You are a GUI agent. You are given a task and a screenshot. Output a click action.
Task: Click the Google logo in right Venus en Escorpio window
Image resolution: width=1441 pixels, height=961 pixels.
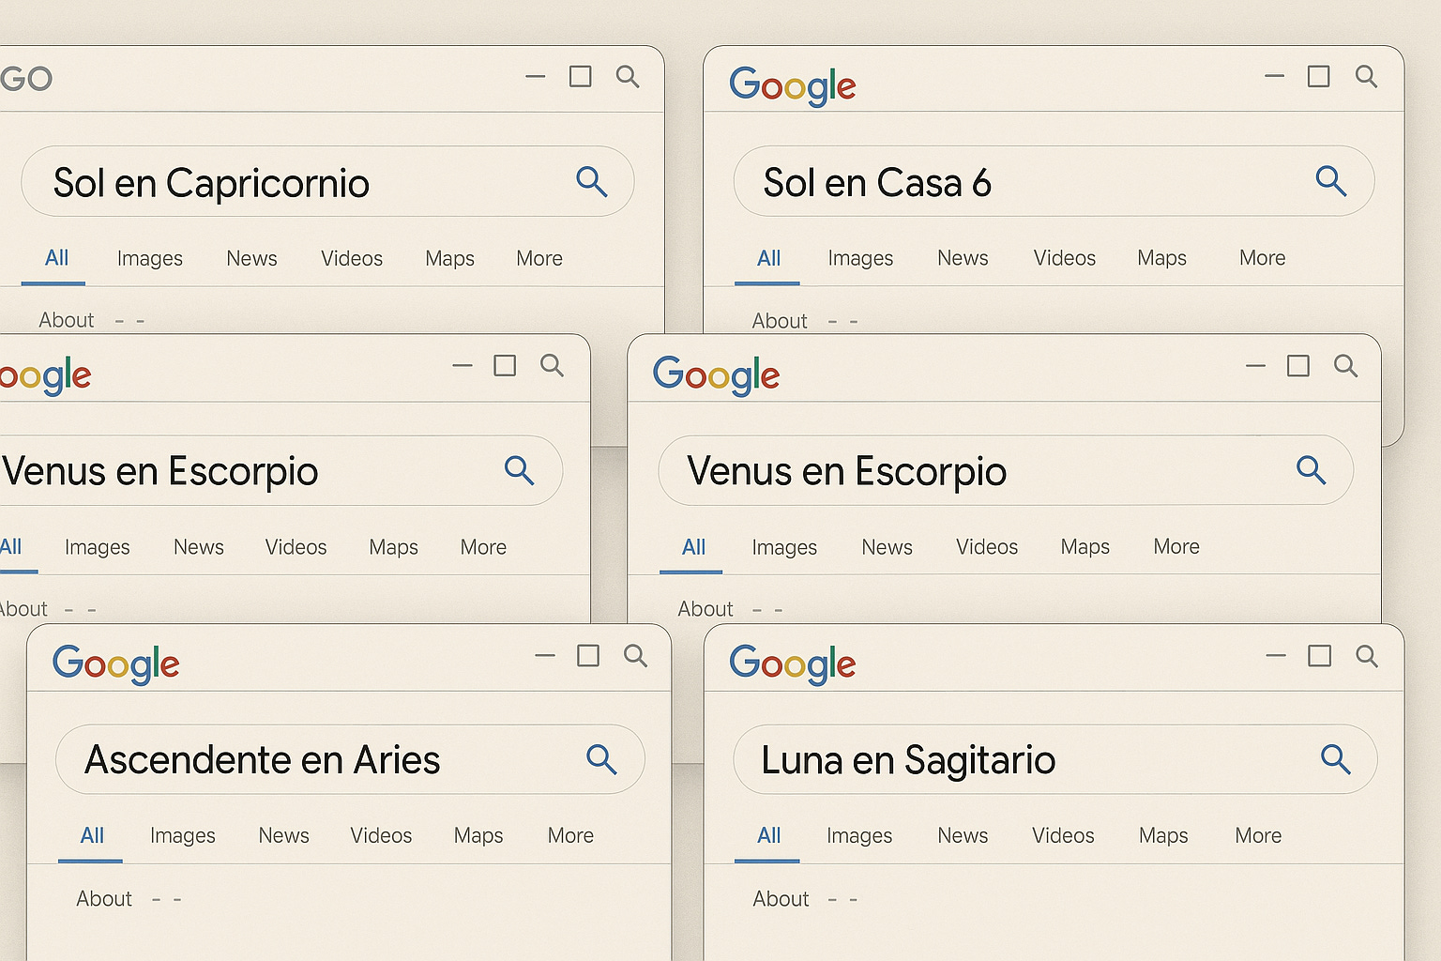717,374
